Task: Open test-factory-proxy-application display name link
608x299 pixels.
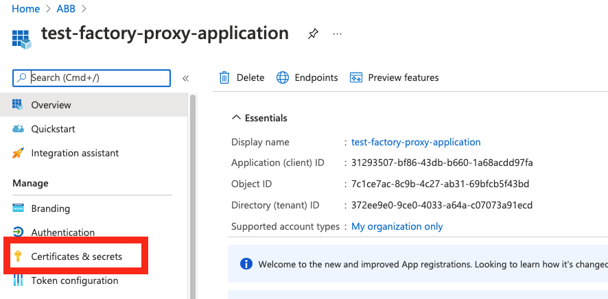Action: [416, 142]
